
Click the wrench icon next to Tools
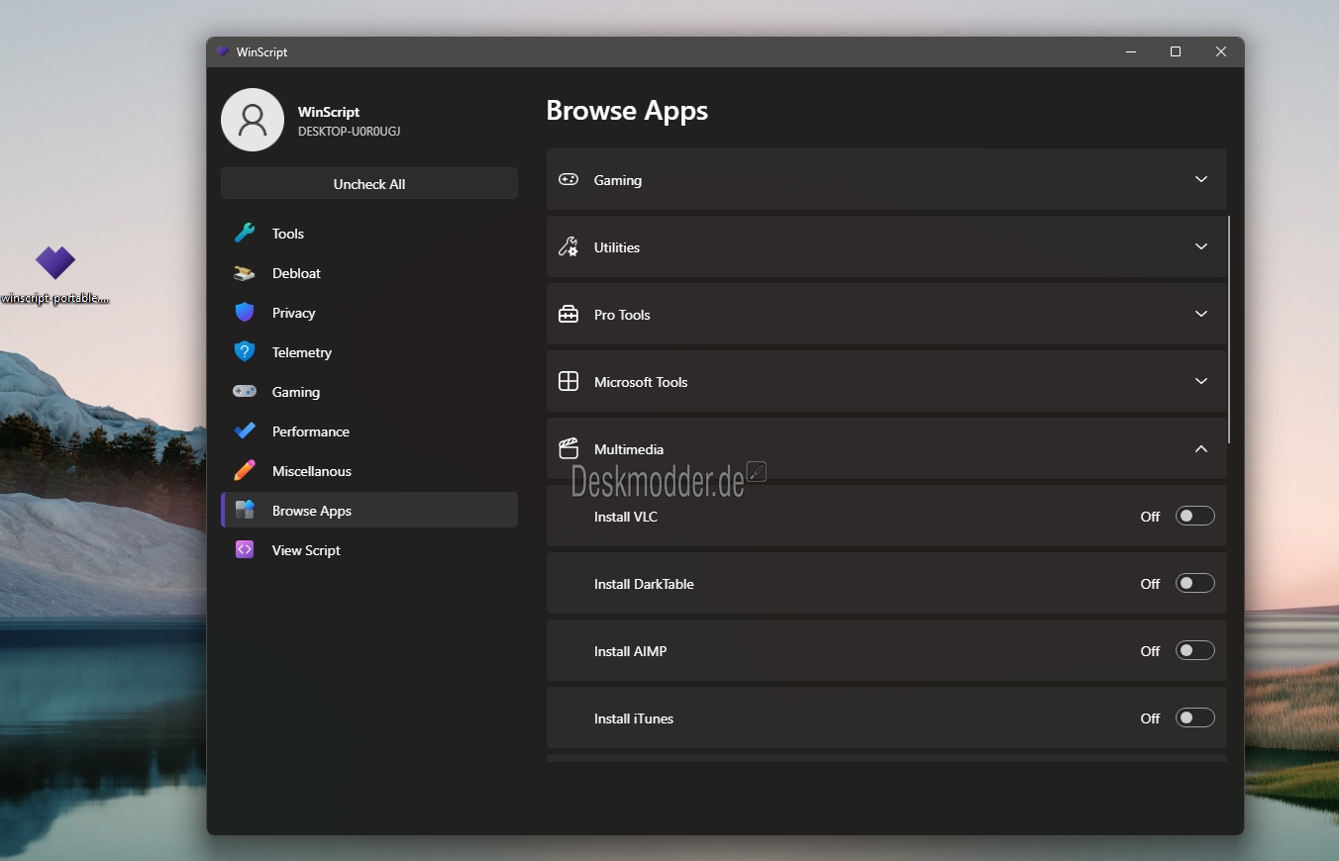245,234
